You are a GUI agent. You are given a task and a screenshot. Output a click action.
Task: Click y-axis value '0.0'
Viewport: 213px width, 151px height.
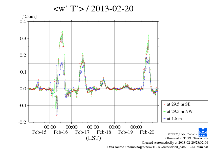click(23, 89)
